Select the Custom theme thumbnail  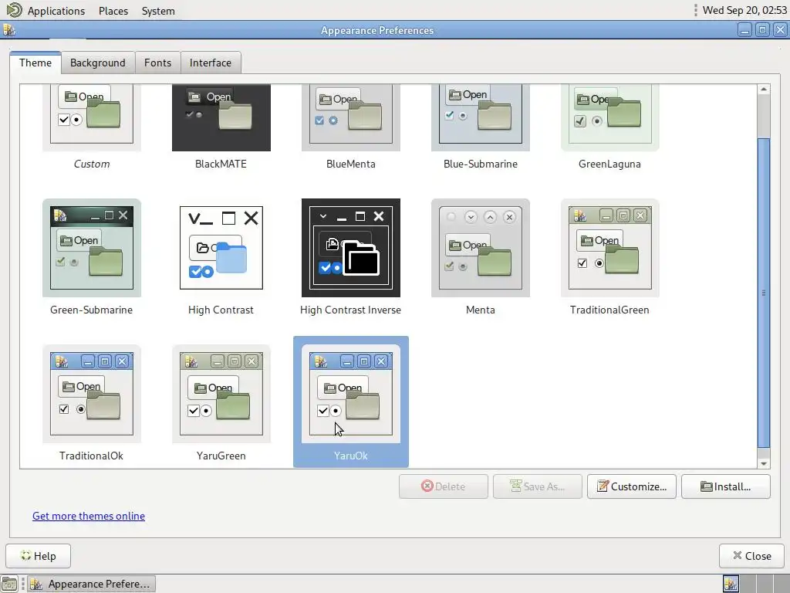[x=92, y=117]
